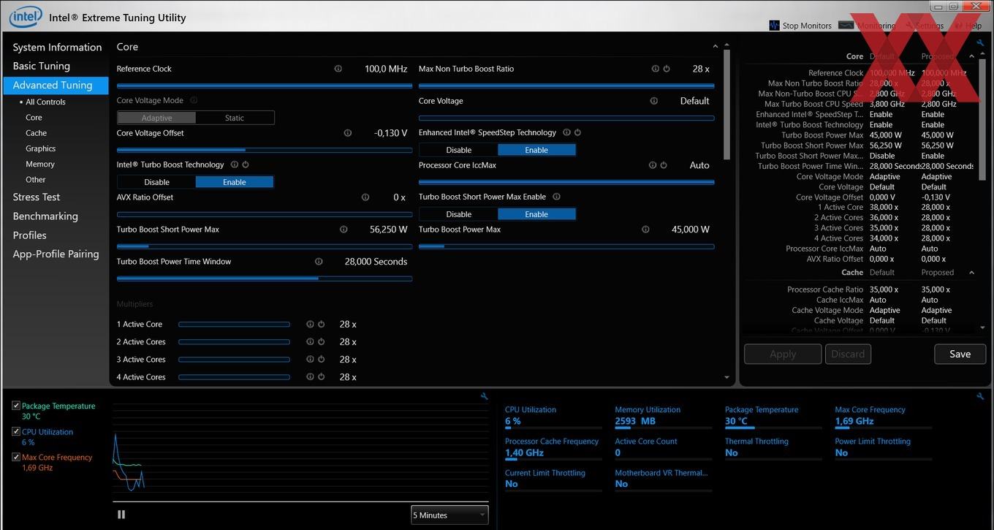Screen dimensions: 994x530
Task: Adjust the 1 Active Core multiplier slider
Action: pos(235,324)
